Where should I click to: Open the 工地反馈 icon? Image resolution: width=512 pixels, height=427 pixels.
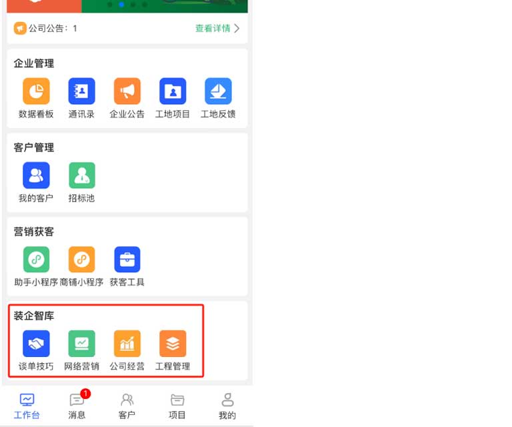pos(218,91)
